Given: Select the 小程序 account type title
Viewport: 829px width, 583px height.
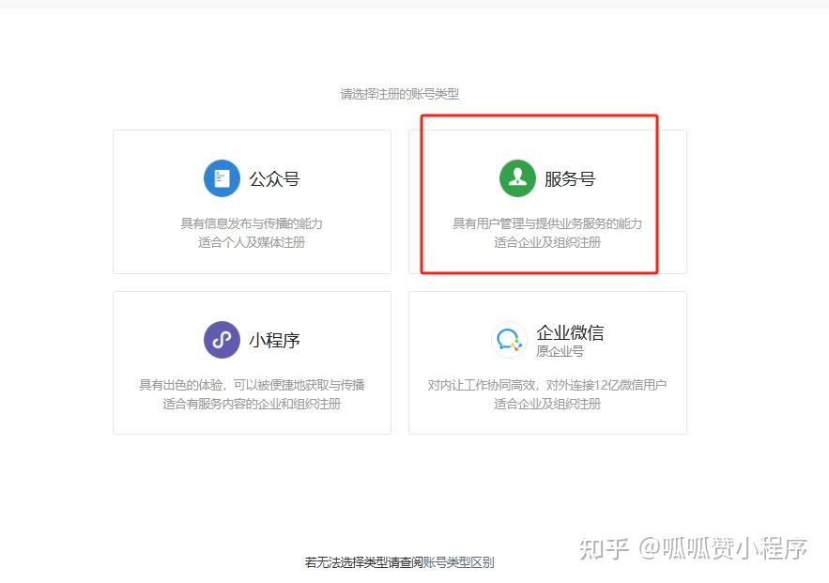Looking at the screenshot, I should click(274, 340).
